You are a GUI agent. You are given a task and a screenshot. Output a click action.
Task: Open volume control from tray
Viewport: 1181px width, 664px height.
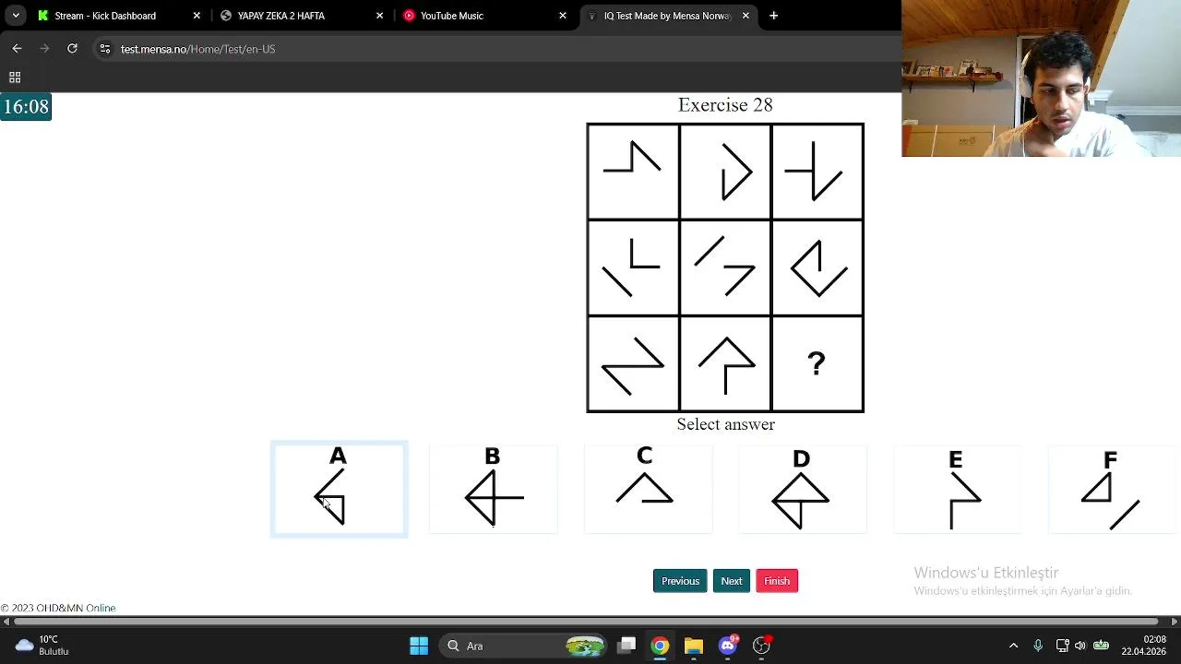point(1080,646)
